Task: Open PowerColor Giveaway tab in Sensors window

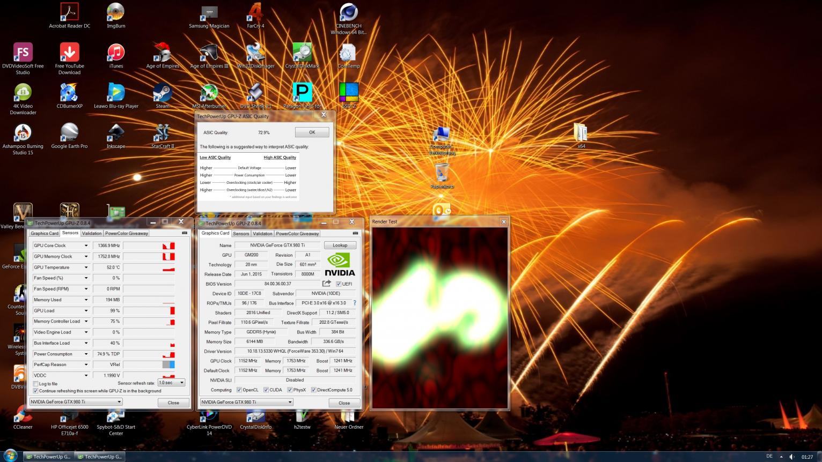Action: [x=127, y=233]
